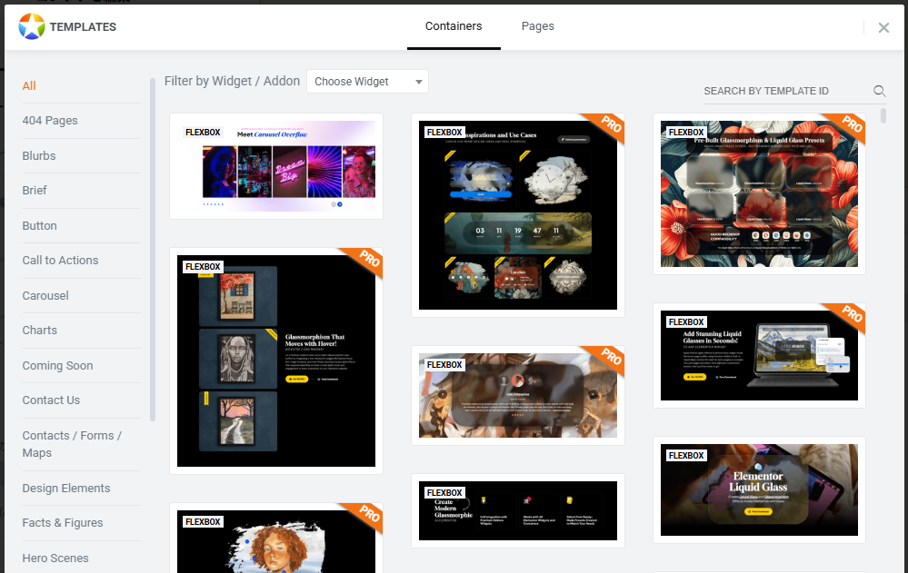The height and width of the screenshot is (573, 908).
Task: Open Contacts / Forms / Maps category
Action: (72, 444)
